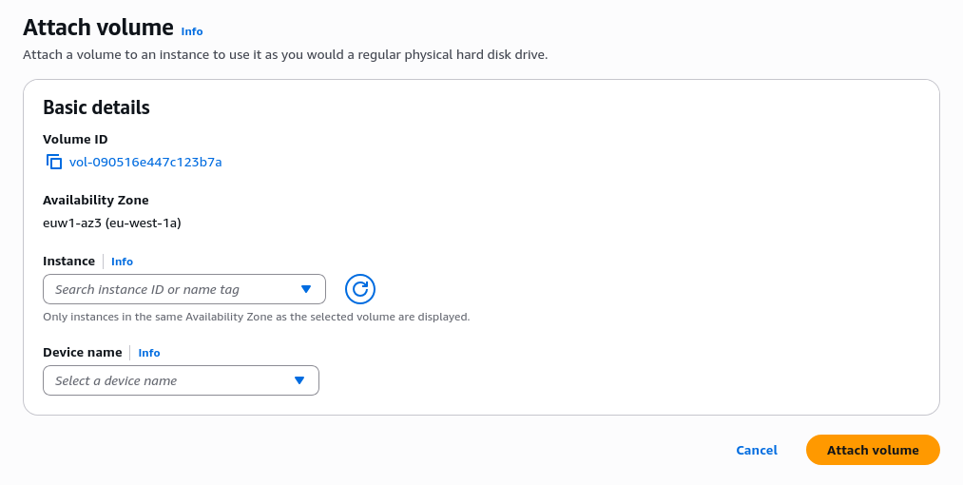Open Info link beside Attach volume title
This screenshot has height=485, width=963.
click(192, 31)
